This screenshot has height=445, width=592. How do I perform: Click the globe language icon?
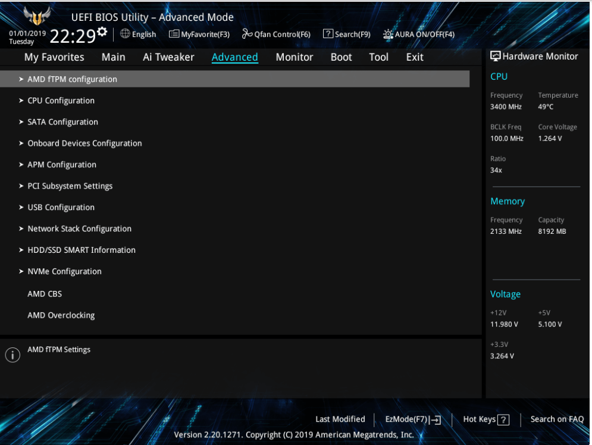125,33
